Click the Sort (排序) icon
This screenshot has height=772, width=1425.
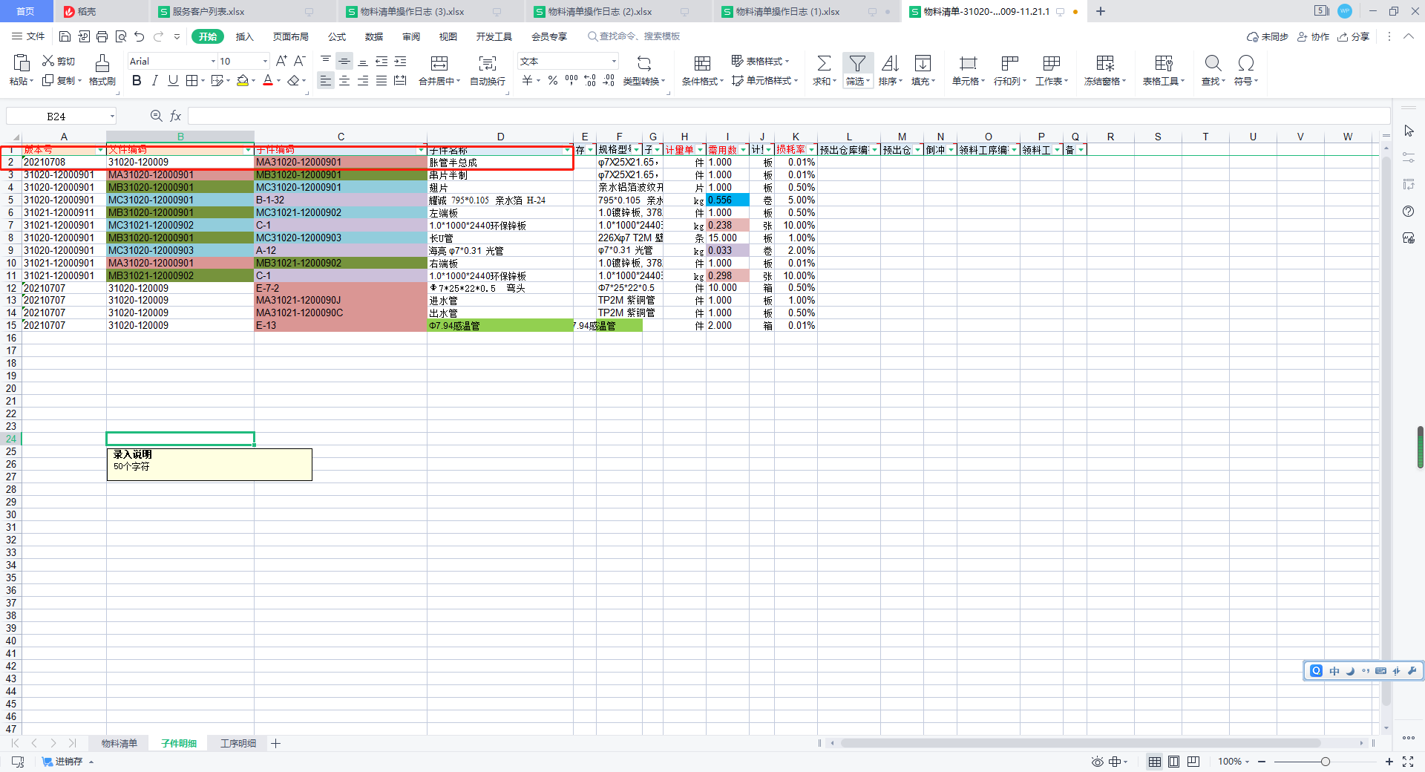pyautogui.click(x=890, y=63)
